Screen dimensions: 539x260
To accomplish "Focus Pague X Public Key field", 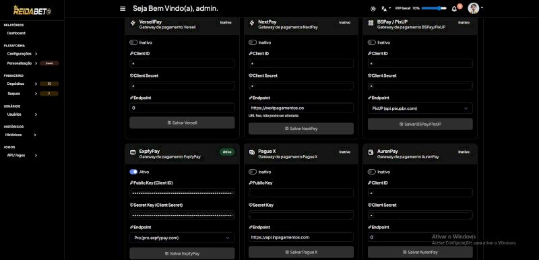I will (301, 193).
